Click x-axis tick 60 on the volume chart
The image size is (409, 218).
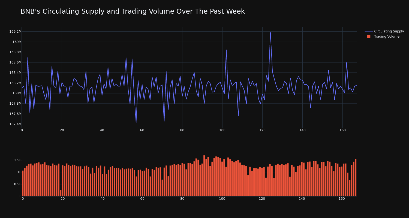pos(142,199)
